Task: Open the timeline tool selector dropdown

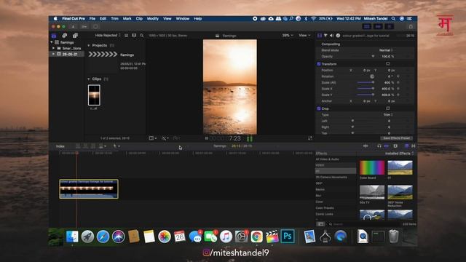Action: (116, 146)
